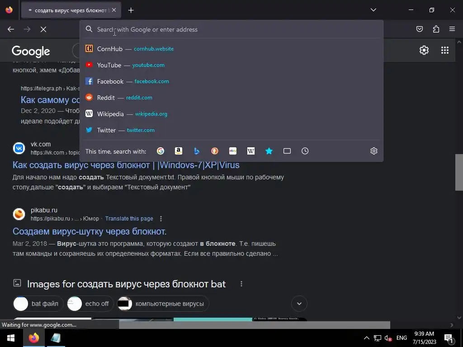This screenshot has height=347, width=463.
Task: Click the pikabu.ru site favicon
Action: (x=19, y=214)
